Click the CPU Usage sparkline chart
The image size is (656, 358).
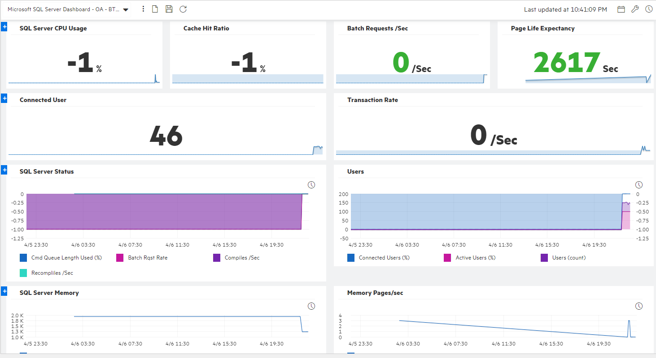tap(84, 79)
